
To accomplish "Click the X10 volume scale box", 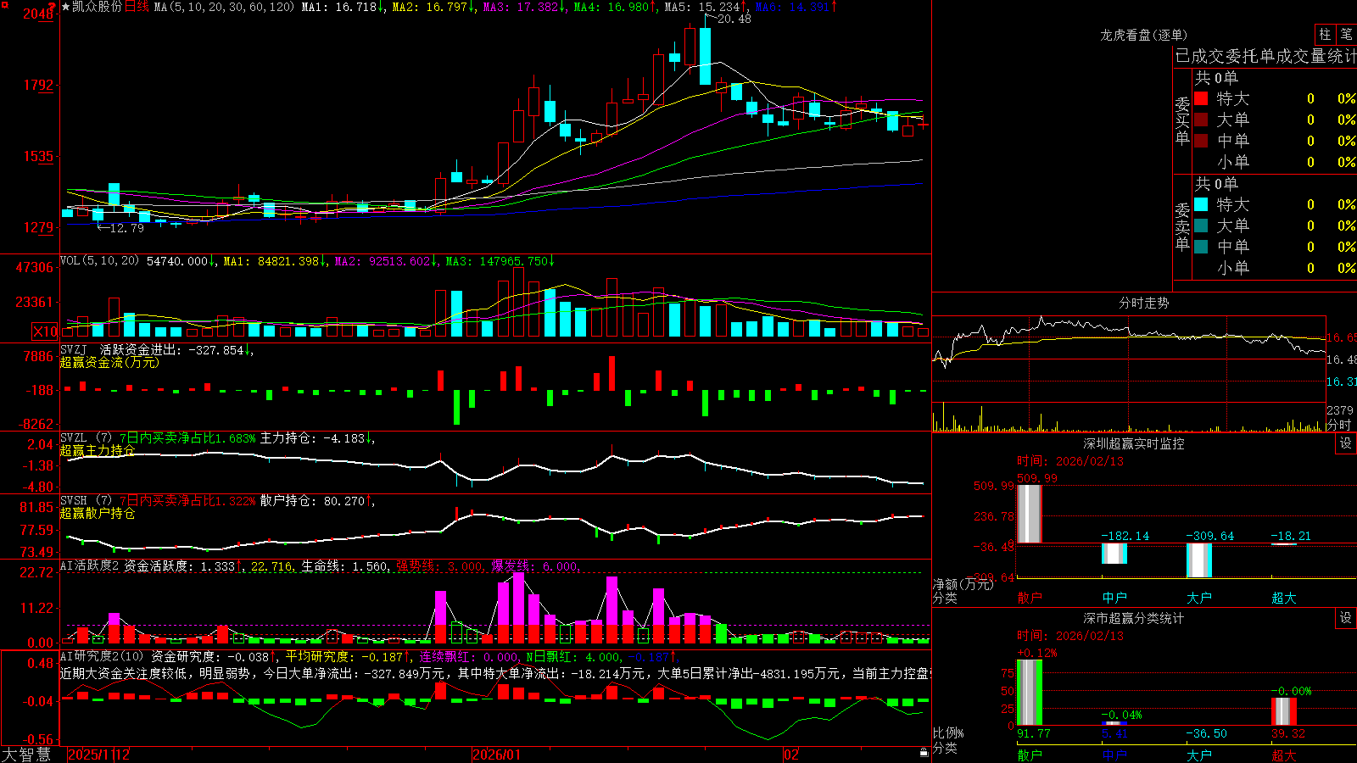I will [x=45, y=331].
